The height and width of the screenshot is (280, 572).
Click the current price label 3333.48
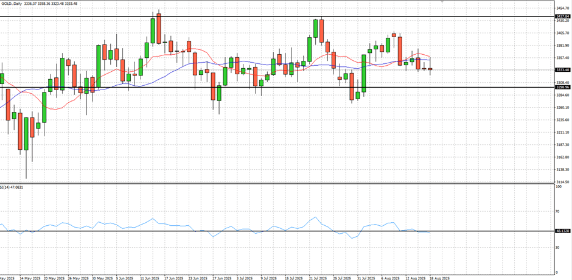point(562,70)
